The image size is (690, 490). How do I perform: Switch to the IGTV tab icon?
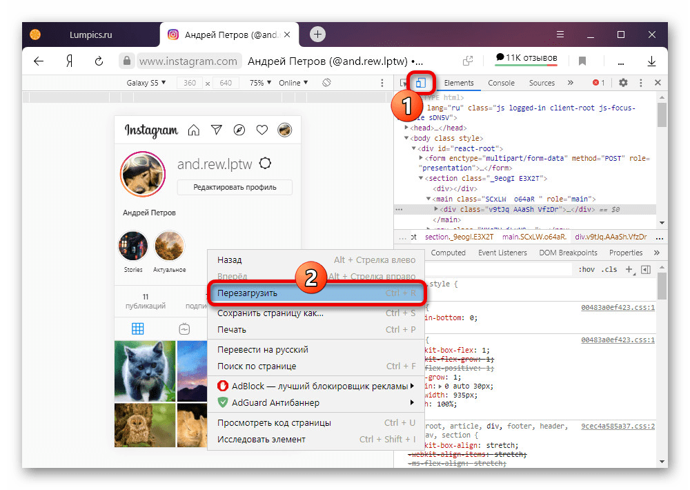click(184, 329)
